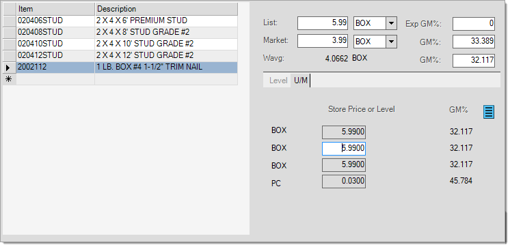Viewport: 510px width, 247px height.
Task: Switch to the Level tab
Action: tap(278, 81)
